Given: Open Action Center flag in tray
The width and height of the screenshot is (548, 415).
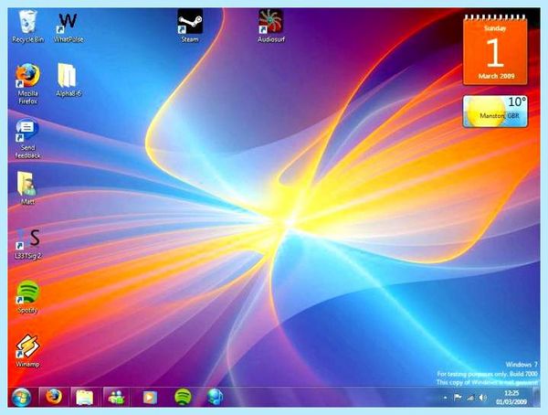Looking at the screenshot, I should coord(458,398).
